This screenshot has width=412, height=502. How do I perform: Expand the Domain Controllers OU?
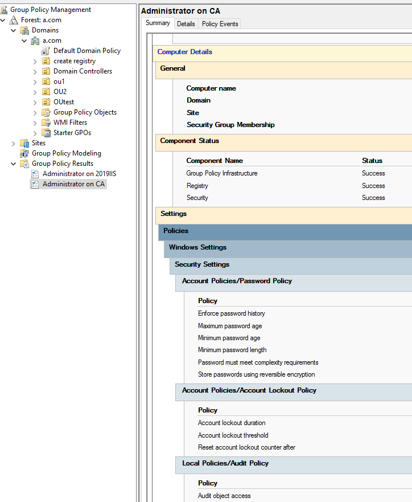point(35,72)
